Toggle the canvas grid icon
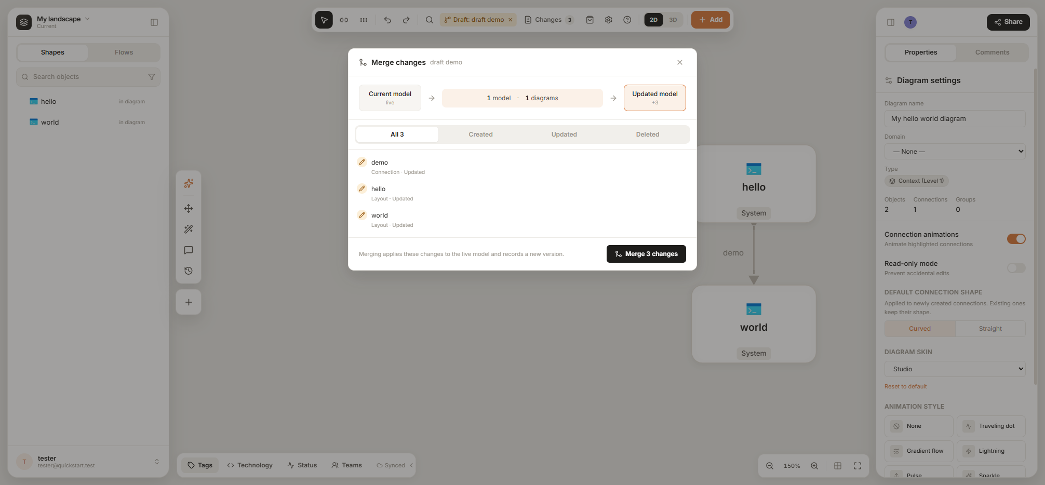 click(x=838, y=466)
